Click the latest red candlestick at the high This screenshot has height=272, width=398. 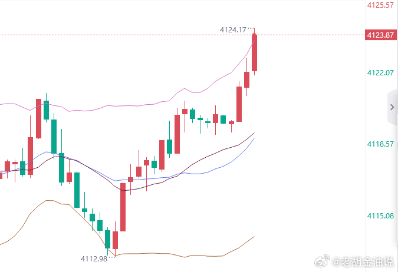[254, 53]
